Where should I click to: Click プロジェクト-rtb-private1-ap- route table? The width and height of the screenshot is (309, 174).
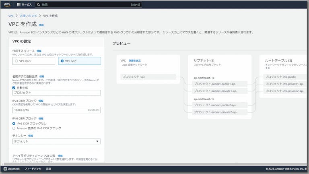[x=285, y=84]
